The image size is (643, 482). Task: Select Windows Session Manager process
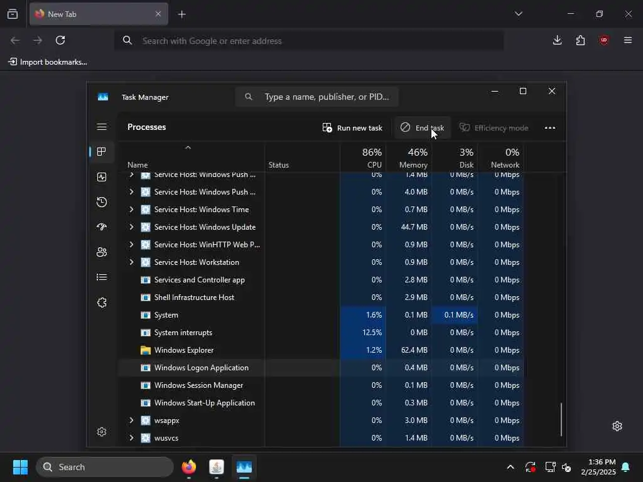(321, 385)
